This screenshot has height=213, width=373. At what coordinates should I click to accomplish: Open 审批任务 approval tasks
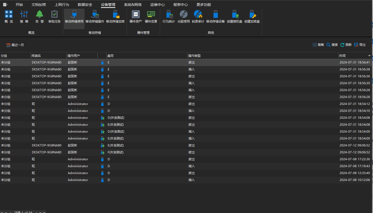(x=54, y=17)
